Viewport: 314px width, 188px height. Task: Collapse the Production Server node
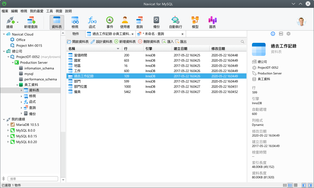pos(13,62)
